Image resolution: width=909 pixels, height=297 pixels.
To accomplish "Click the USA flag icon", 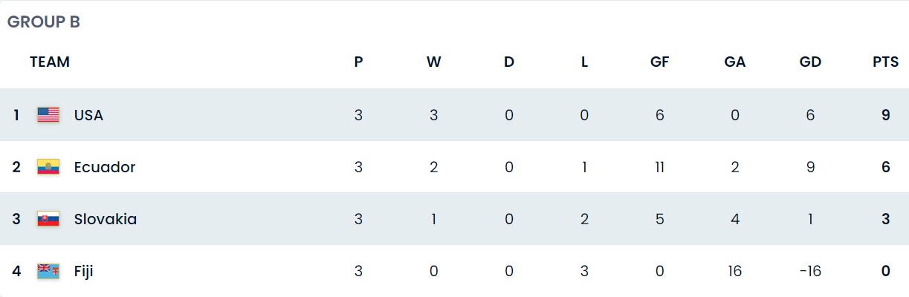I will [x=48, y=115].
